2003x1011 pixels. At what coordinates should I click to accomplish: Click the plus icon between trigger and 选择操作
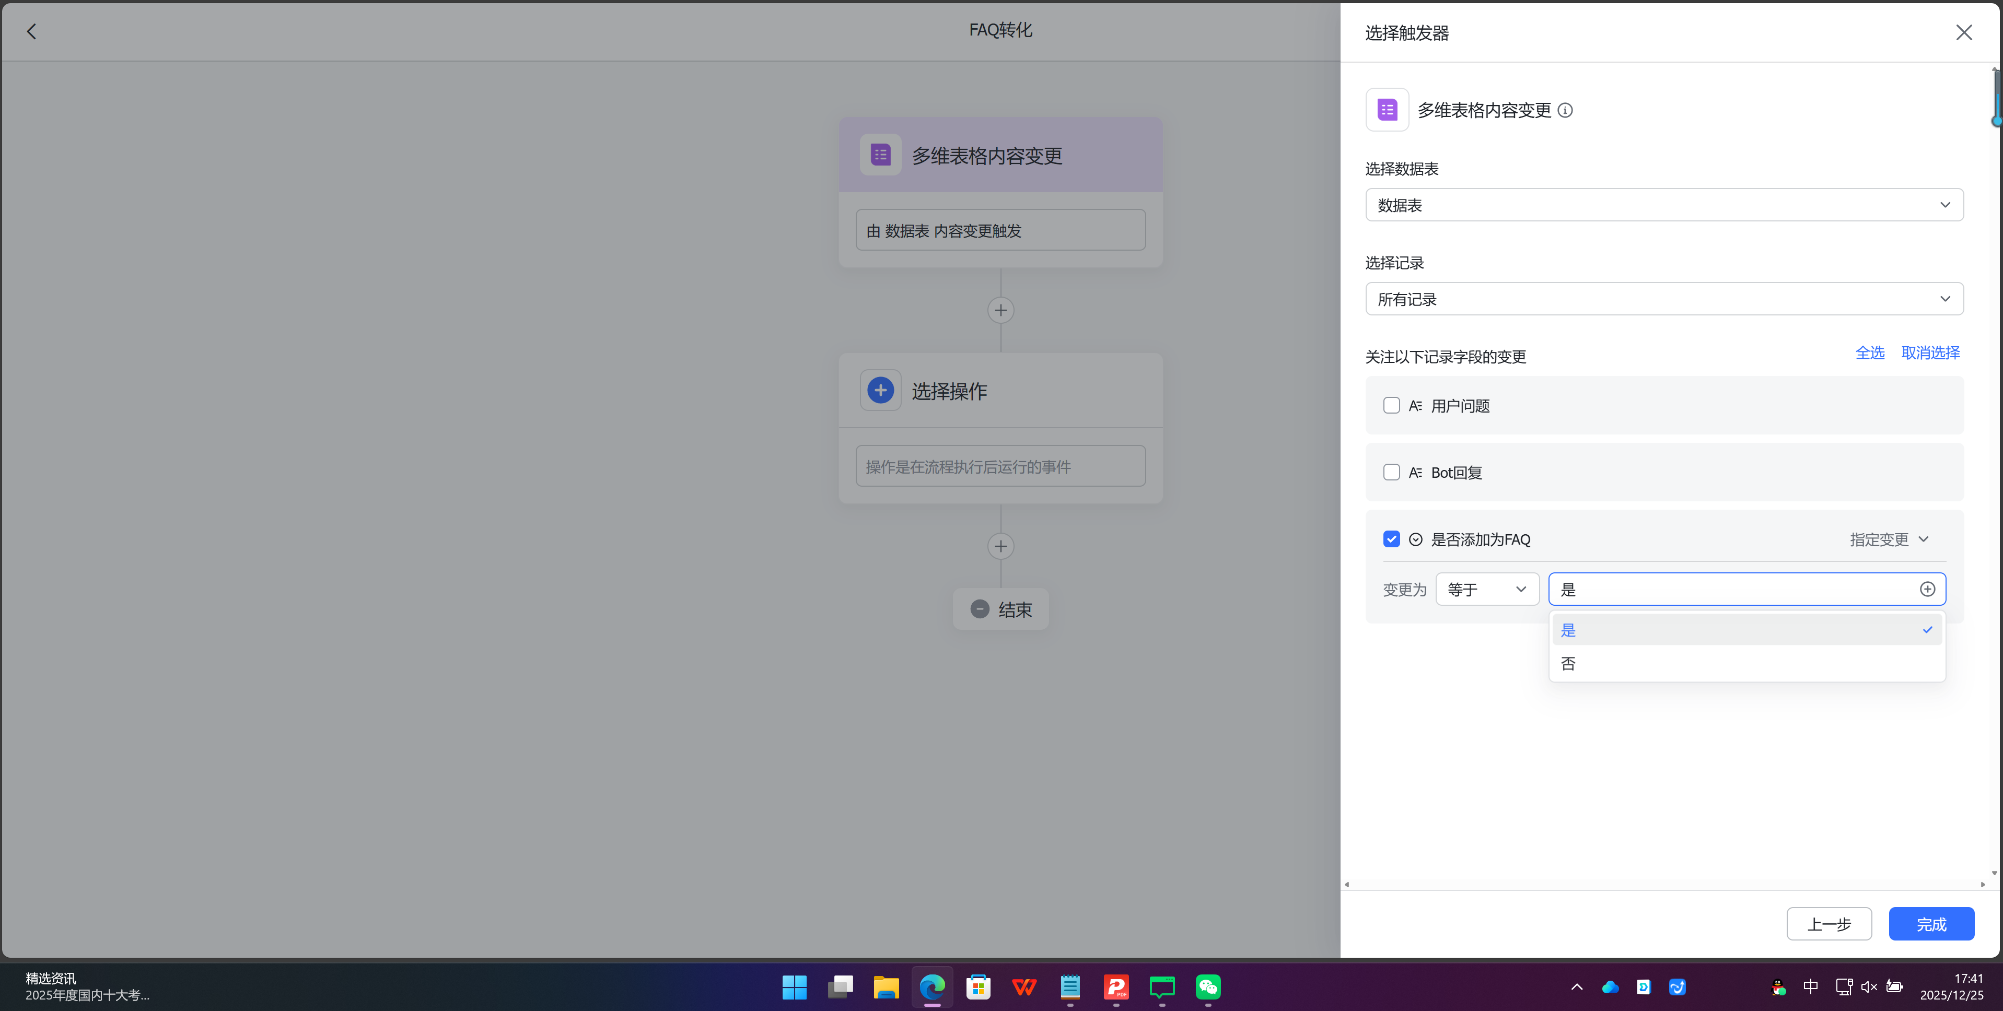[x=1001, y=309]
